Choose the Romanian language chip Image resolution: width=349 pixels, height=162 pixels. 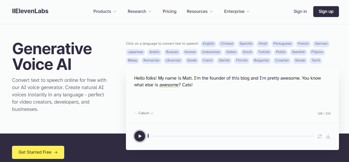click(x=151, y=60)
